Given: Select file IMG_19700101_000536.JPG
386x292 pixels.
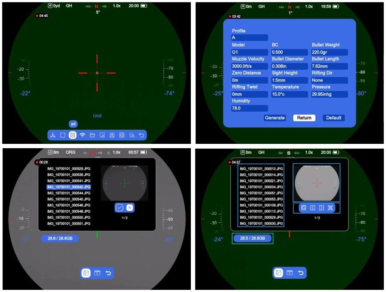Looking at the screenshot, I should (69, 175).
